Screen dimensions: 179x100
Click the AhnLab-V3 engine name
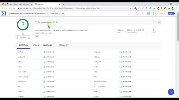point(21,57)
